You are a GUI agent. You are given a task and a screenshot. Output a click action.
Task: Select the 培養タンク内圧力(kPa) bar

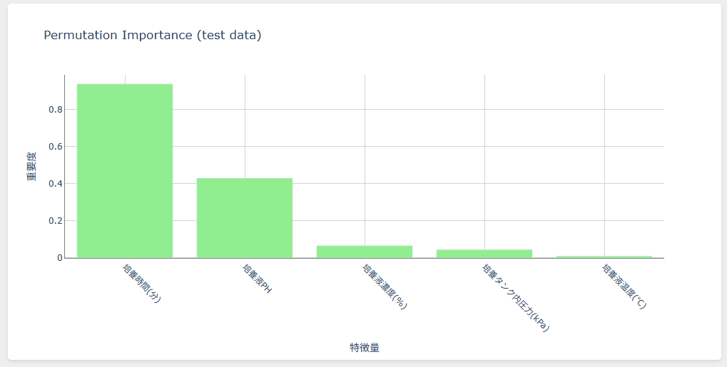484,253
